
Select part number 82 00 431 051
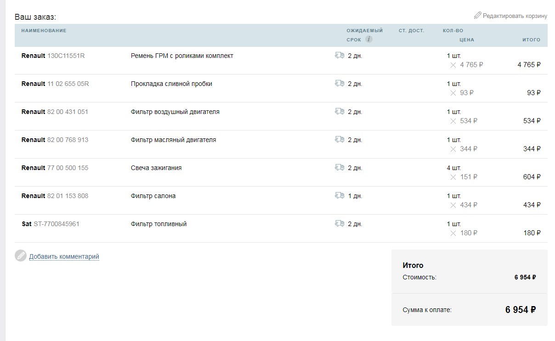(68, 112)
